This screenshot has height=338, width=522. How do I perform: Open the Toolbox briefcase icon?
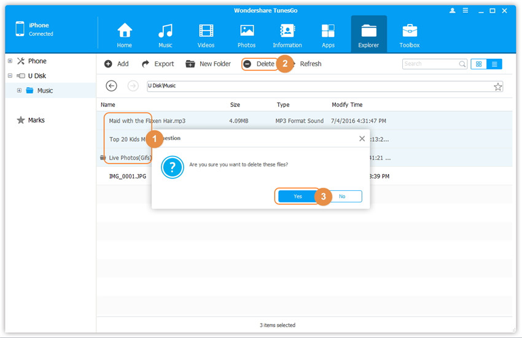(x=410, y=31)
